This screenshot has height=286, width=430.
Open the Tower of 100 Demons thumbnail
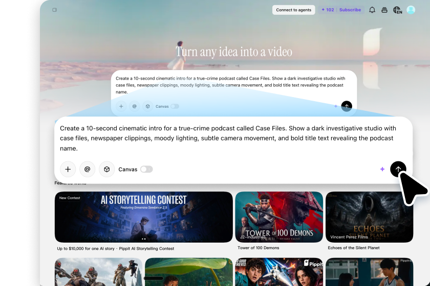pos(279,217)
